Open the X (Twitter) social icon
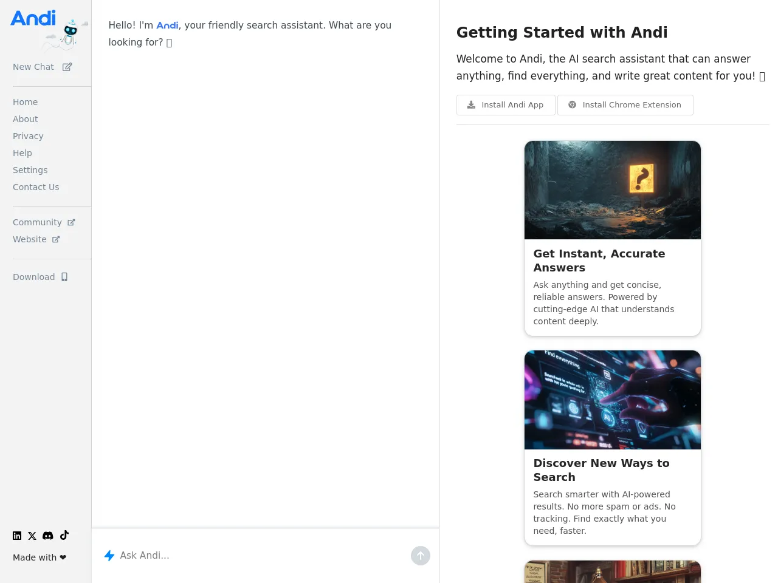 point(32,536)
